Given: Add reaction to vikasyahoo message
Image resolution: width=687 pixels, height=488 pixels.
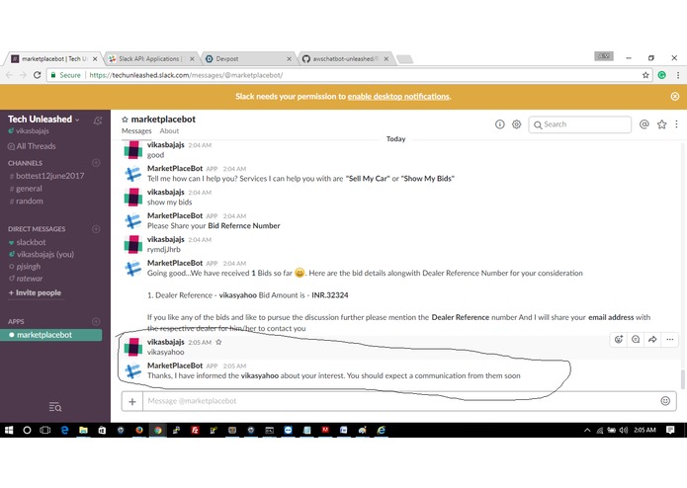Looking at the screenshot, I should click(619, 339).
